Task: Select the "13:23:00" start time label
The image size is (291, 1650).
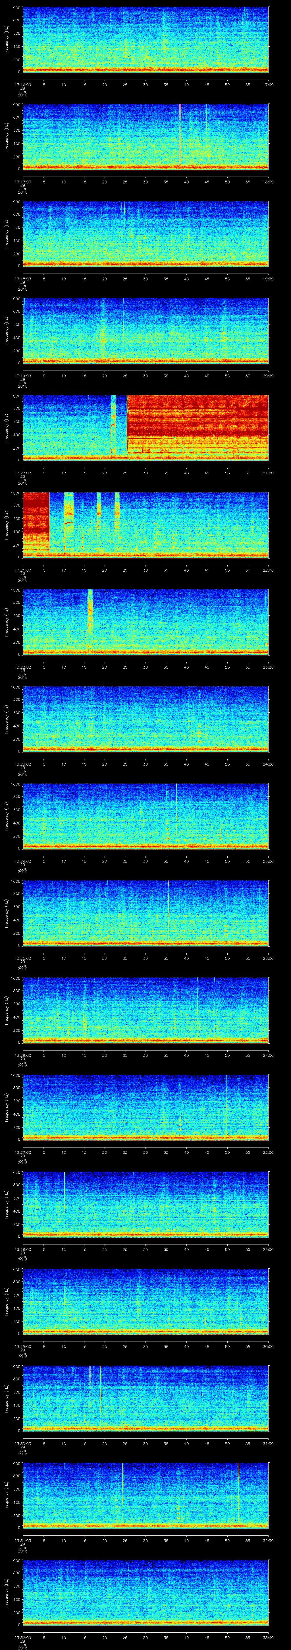Action: pyautogui.click(x=22, y=764)
